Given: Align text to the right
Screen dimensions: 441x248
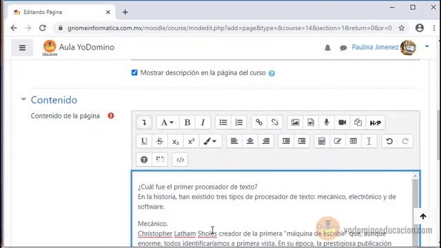Looking at the screenshot, I should [266, 141].
